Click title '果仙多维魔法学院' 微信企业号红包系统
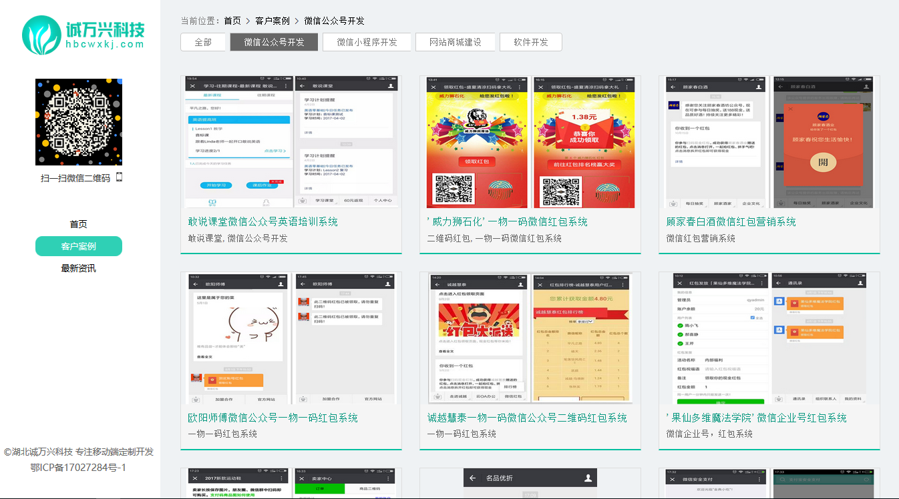The image size is (899, 499). 757,418
